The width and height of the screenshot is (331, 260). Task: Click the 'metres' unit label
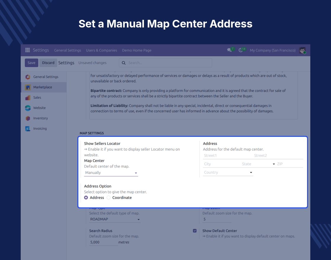[124, 242]
